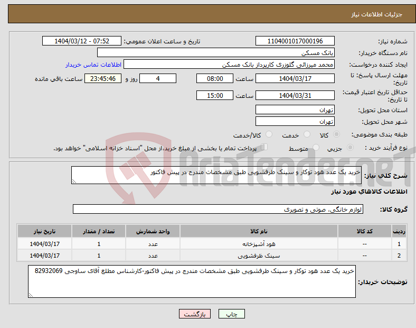Click the گروه کالا field لوازم خانگی، صوتی و تصویری
The height and width of the screenshot is (328, 416).
point(218,209)
